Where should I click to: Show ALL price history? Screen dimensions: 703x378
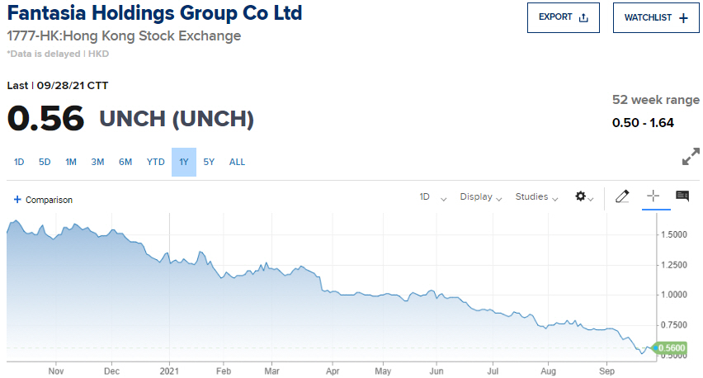[x=237, y=162]
